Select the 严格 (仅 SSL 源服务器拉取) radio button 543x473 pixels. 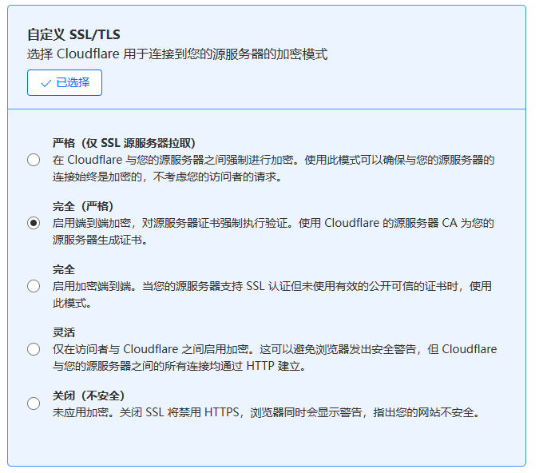pos(34,160)
